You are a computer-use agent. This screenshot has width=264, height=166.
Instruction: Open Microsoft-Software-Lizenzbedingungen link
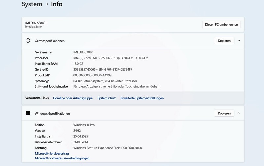(62, 158)
